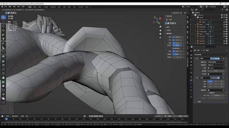Click the viewport zoom magnifier gizmo
Screen dimensions: 229x128
tap(160, 27)
